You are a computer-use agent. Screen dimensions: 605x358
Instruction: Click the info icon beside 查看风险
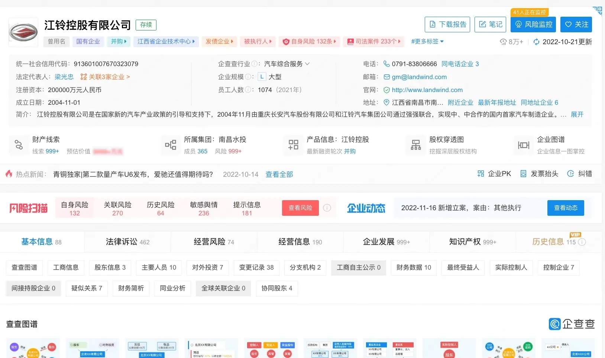pyautogui.click(x=327, y=208)
